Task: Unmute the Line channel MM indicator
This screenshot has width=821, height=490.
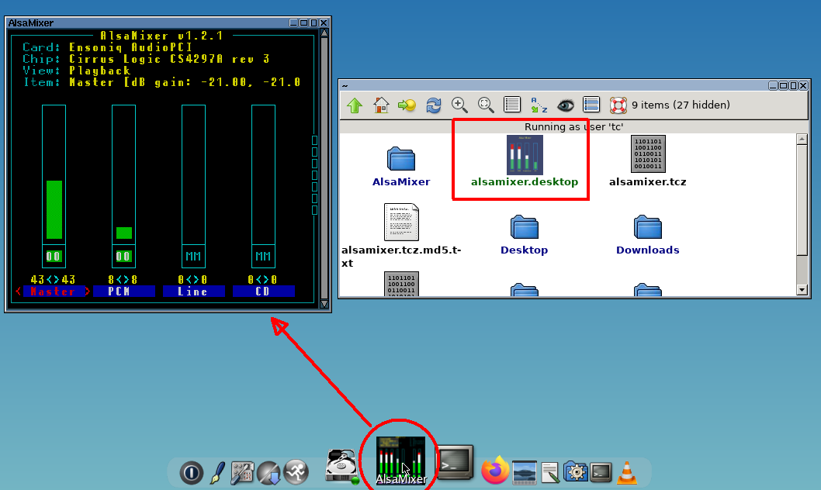Action: [x=193, y=257]
